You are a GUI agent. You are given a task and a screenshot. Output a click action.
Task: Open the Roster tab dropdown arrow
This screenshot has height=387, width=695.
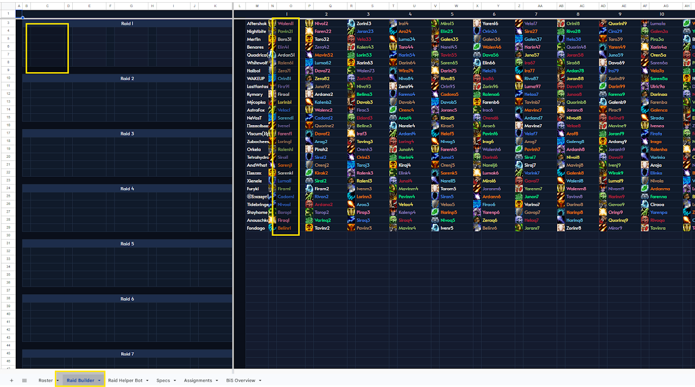(58, 380)
